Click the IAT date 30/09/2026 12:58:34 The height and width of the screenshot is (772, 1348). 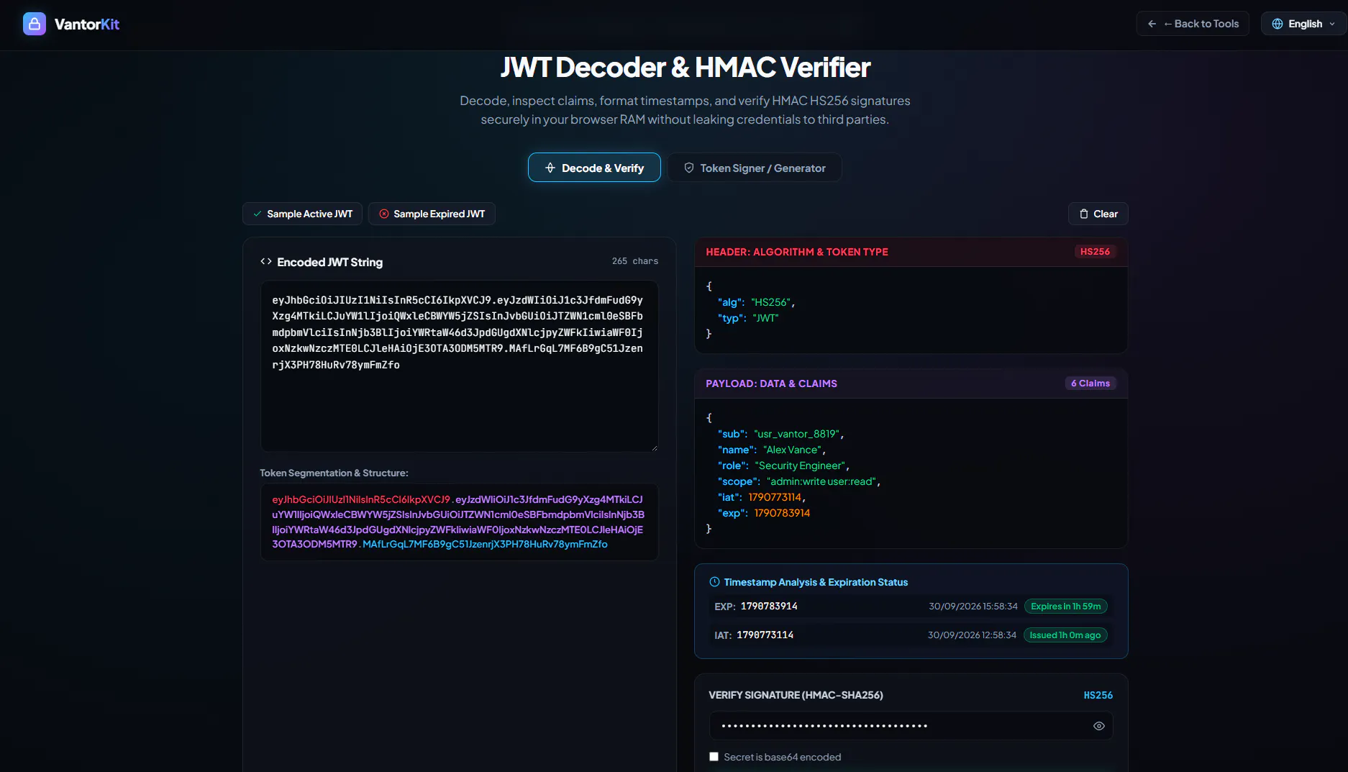[972, 635]
